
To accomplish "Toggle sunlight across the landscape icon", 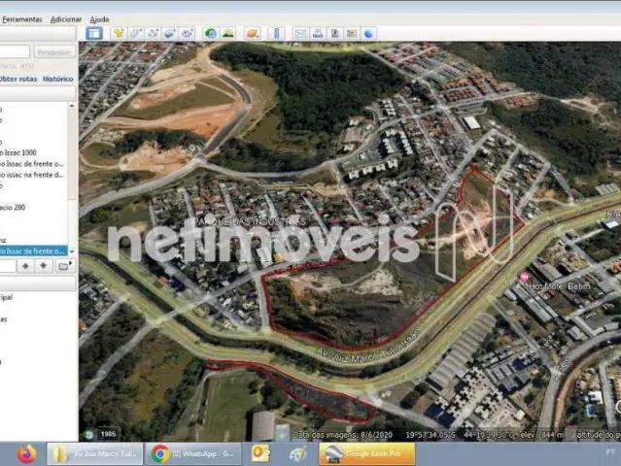I will [228, 34].
